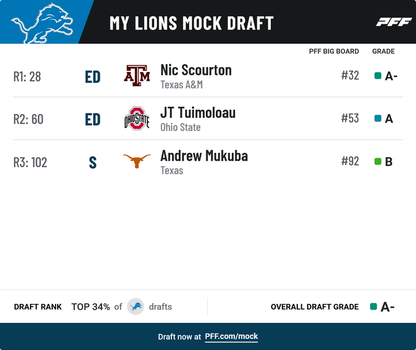Open the PFF.com/mock link
Screen dimensions: 416x350
click(231, 336)
